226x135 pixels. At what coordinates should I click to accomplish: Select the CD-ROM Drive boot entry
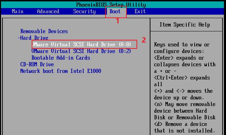click(x=37, y=65)
